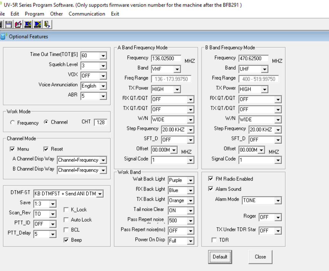This screenshot has width=329, height=271.
Task: Open the ABR dropdown
Action: point(103,96)
